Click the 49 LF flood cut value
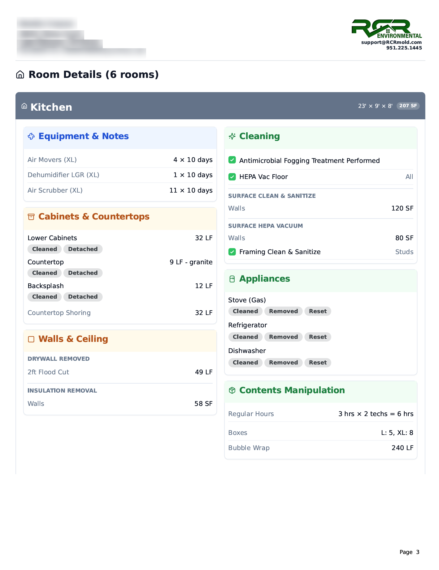The height and width of the screenshot is (570, 439). coord(204,372)
